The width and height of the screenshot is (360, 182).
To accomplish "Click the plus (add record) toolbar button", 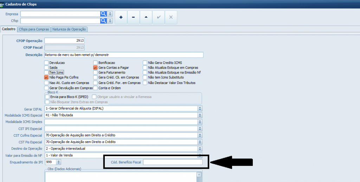I will [121, 17].
